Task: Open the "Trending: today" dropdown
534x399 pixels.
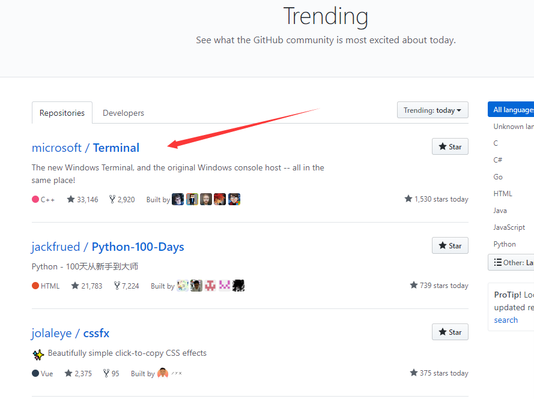Action: tap(432, 110)
